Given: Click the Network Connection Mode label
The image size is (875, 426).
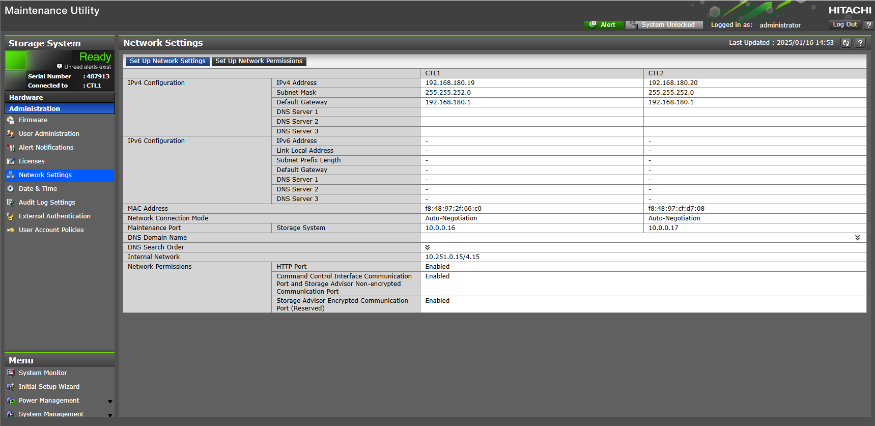Looking at the screenshot, I should [x=168, y=218].
